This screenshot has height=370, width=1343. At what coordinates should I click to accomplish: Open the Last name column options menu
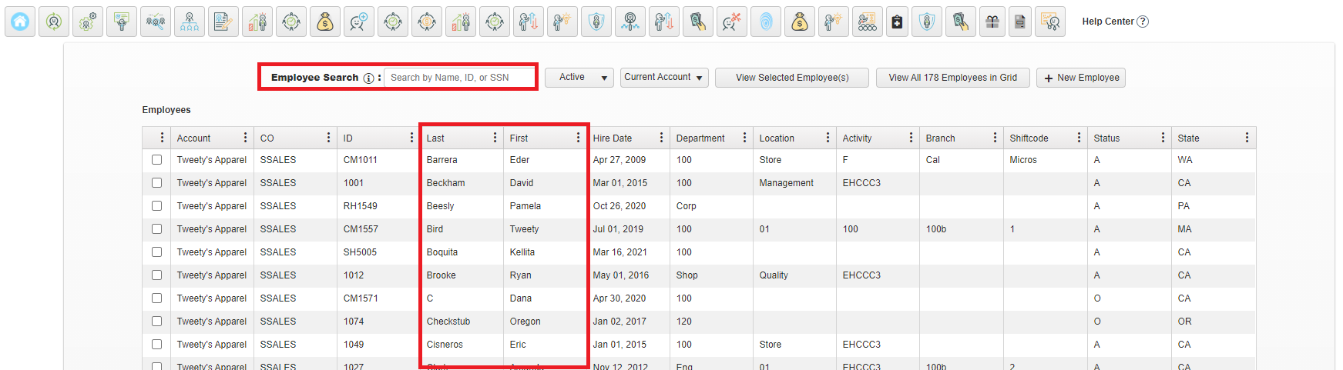pos(495,138)
